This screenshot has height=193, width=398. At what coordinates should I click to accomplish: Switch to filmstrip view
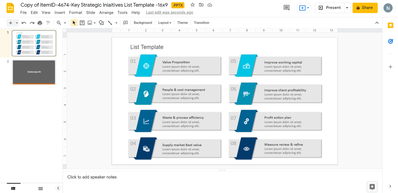point(13,188)
